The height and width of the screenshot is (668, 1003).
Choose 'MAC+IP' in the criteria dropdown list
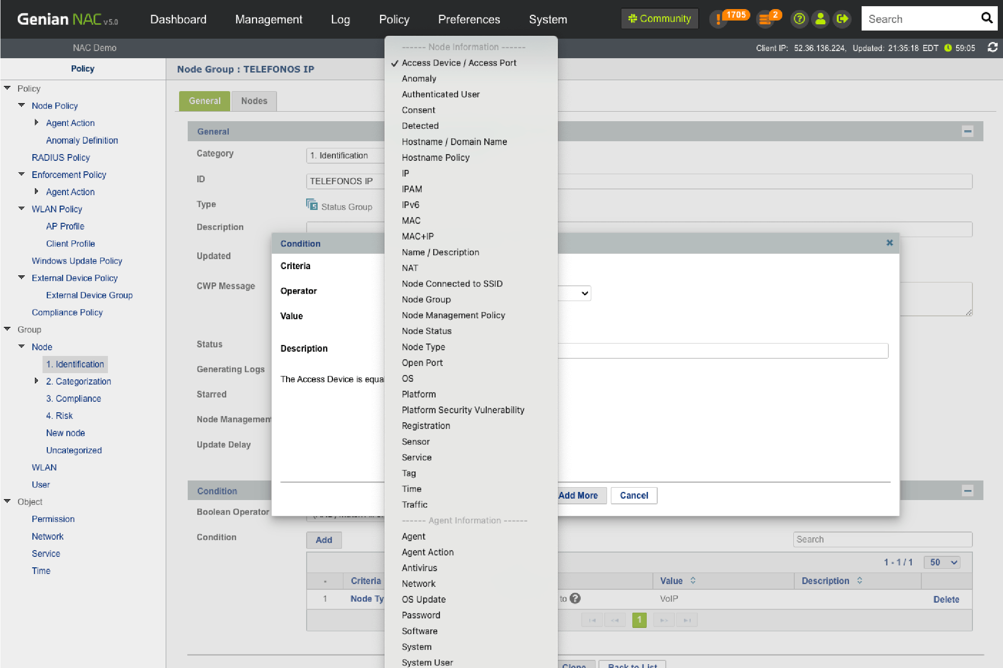(417, 236)
